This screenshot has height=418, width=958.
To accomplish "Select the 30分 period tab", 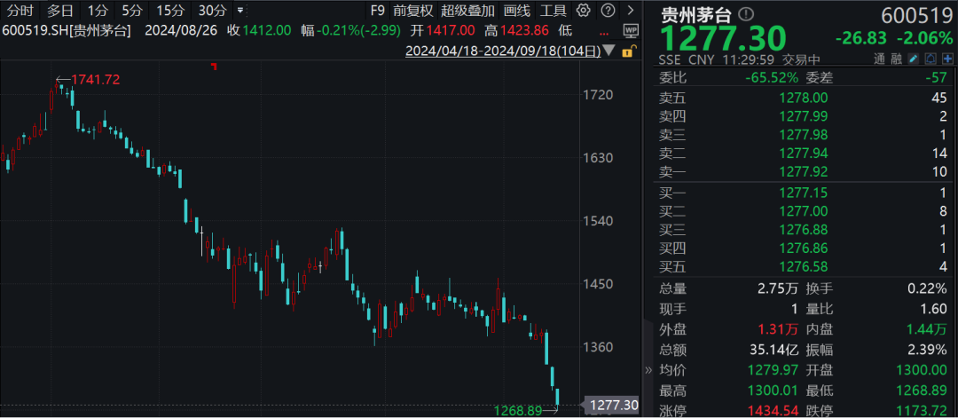I will [213, 11].
